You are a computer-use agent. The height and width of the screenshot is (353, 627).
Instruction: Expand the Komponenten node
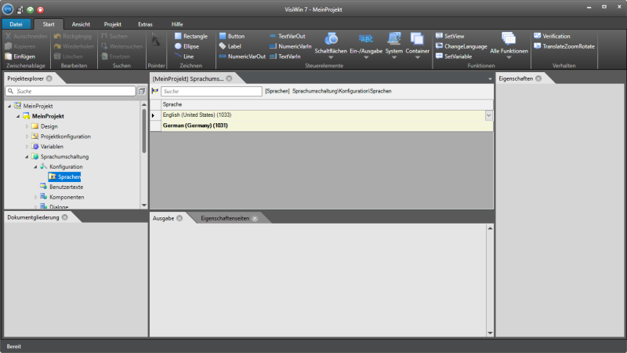click(x=35, y=198)
